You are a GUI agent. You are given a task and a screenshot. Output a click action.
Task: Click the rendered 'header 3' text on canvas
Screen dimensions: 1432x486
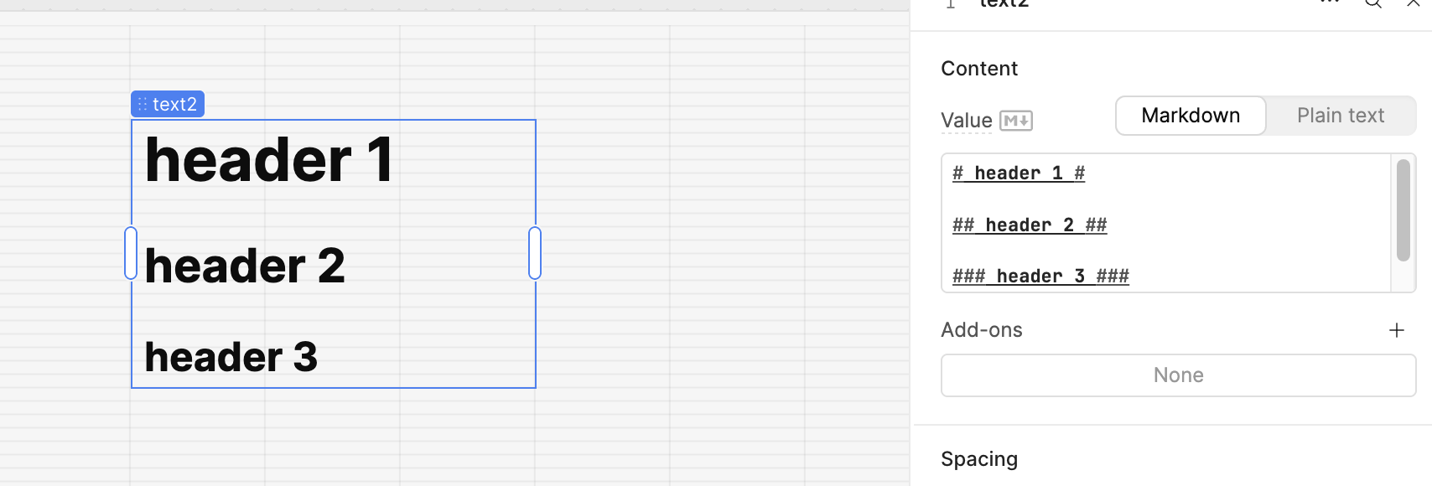tap(231, 357)
